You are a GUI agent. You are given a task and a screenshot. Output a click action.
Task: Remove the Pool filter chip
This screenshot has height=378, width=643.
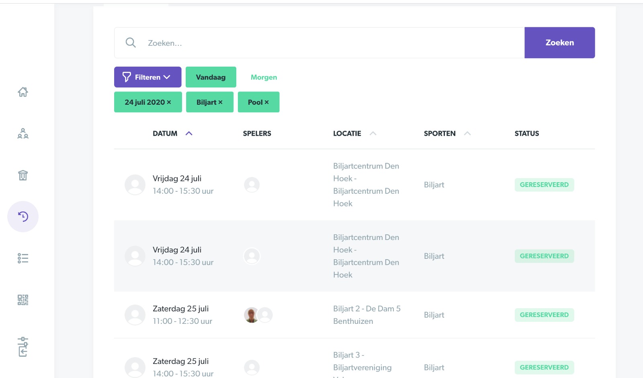(266, 102)
